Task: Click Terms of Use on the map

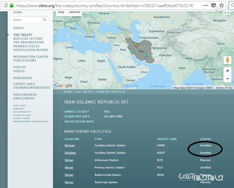Action: click(x=224, y=88)
